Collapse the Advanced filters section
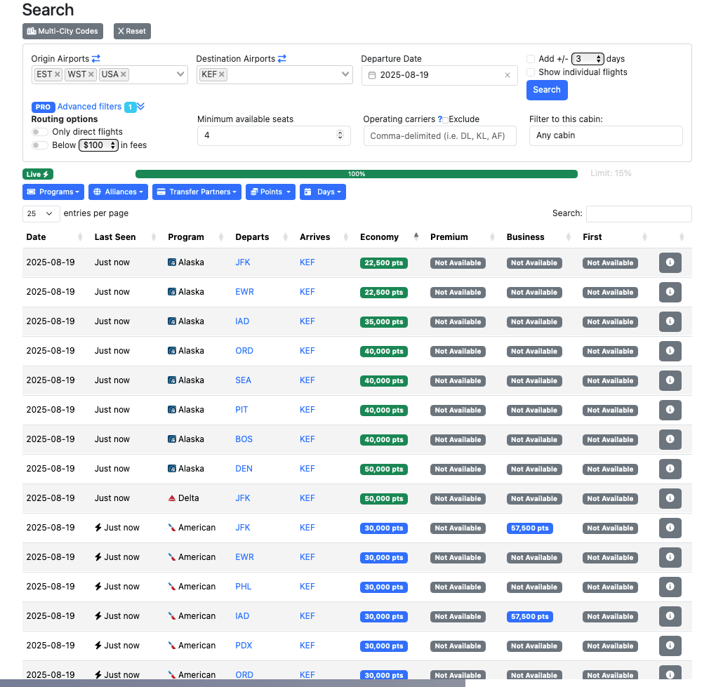This screenshot has height=687, width=716. (x=140, y=107)
